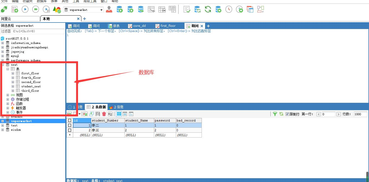
Task: Check the row checkbox for 李三
Action: (70, 130)
